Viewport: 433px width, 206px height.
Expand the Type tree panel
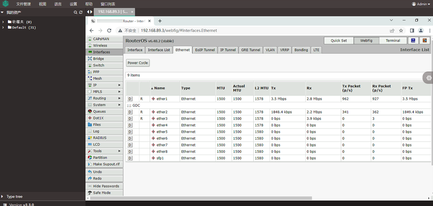(3, 197)
